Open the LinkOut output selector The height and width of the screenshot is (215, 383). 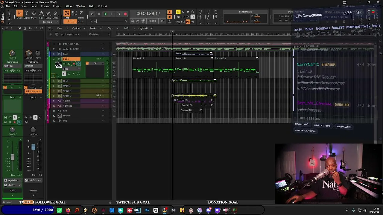pyautogui.click(x=33, y=180)
